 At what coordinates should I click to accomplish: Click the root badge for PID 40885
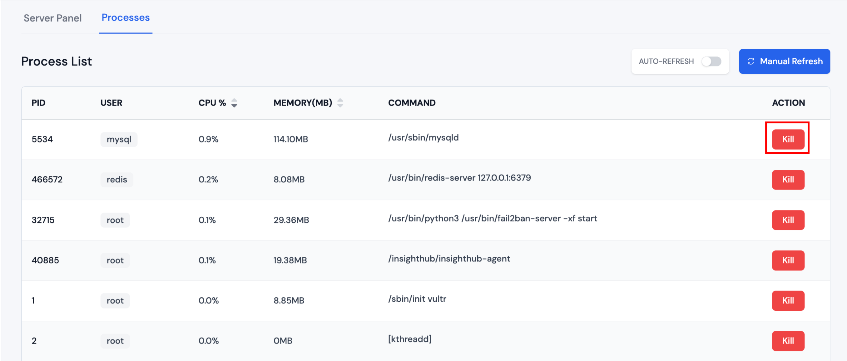coord(115,260)
